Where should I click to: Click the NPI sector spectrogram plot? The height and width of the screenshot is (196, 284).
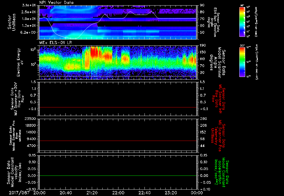(118, 22)
